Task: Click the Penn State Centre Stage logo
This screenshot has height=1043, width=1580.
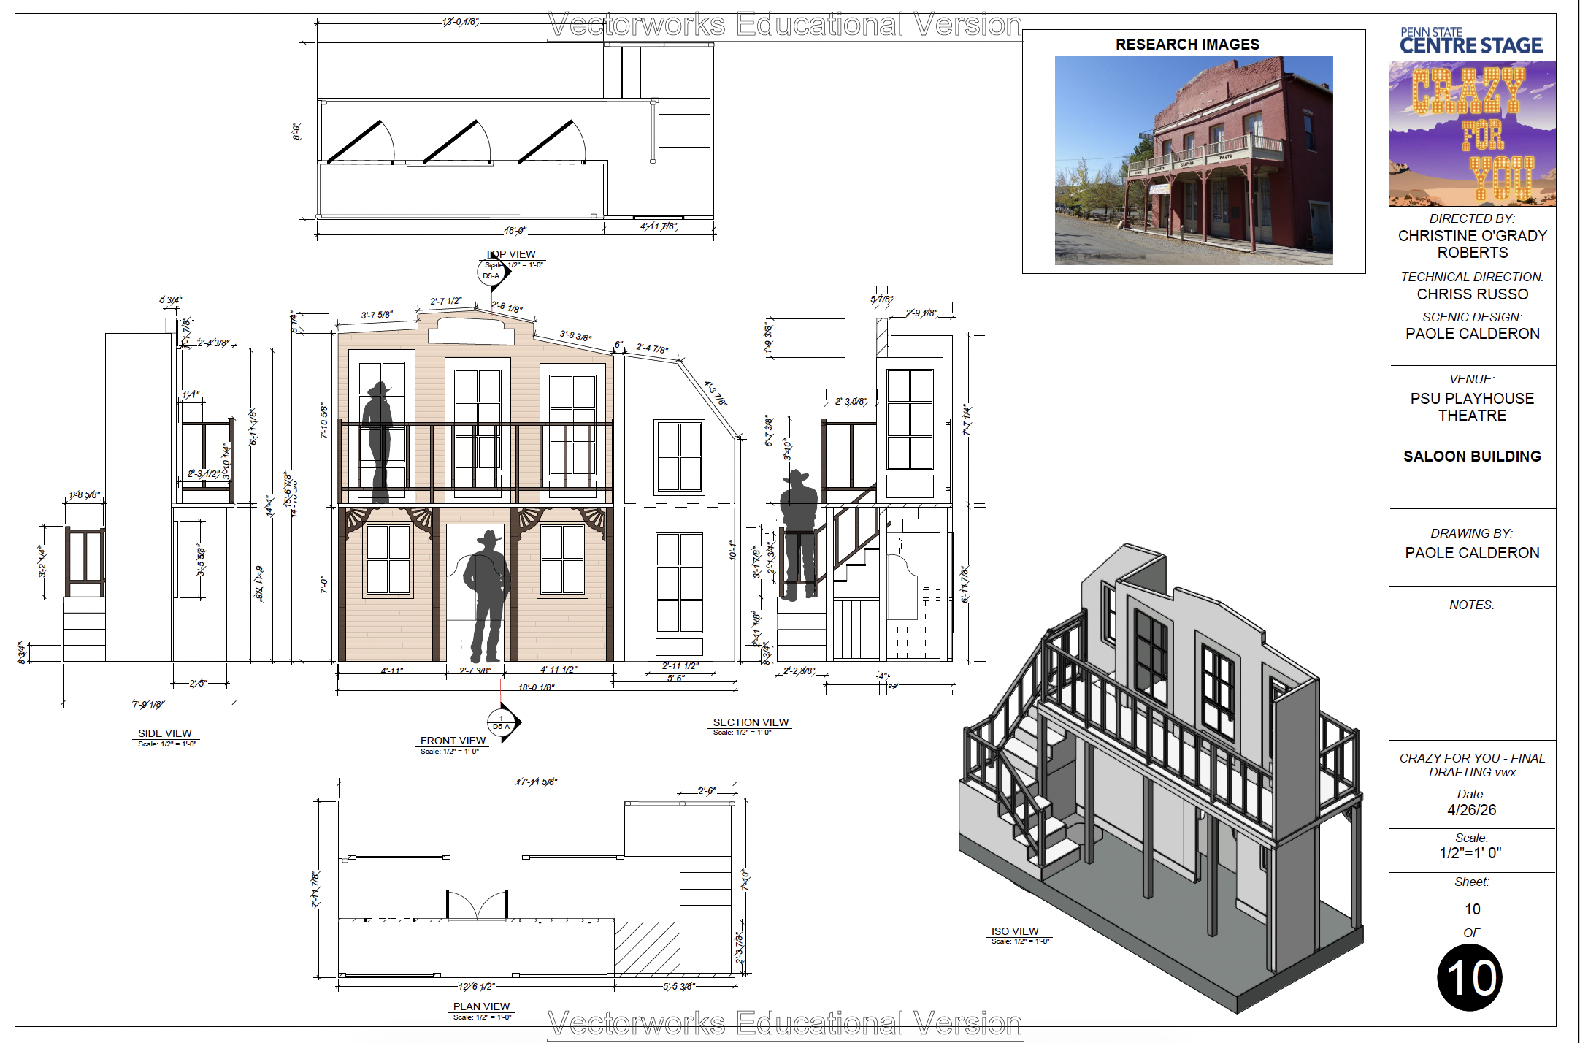Action: 1472,41
